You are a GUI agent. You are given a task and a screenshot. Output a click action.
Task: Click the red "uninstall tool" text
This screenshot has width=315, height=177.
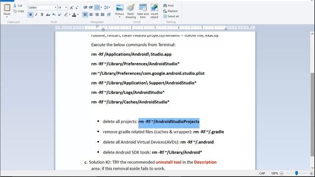pyautogui.click(x=168, y=162)
